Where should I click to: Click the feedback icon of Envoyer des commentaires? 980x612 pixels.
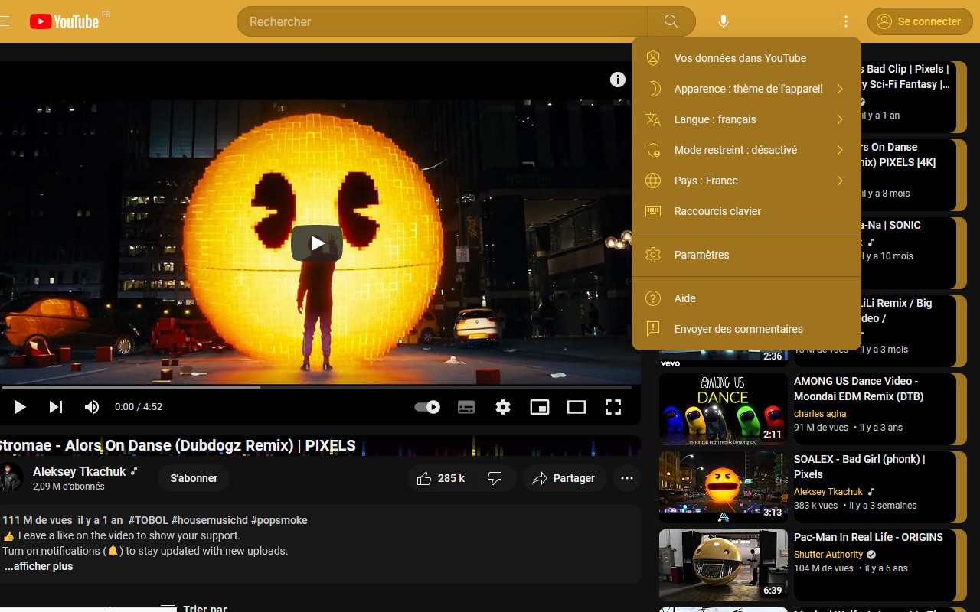653,329
